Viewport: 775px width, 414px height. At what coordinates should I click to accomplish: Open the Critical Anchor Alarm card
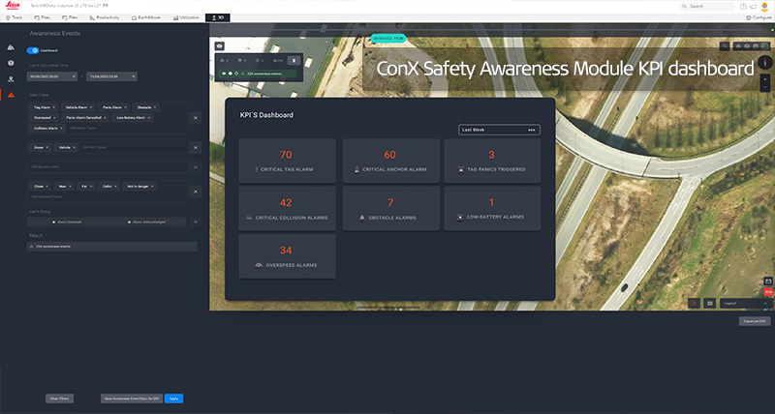391,161
